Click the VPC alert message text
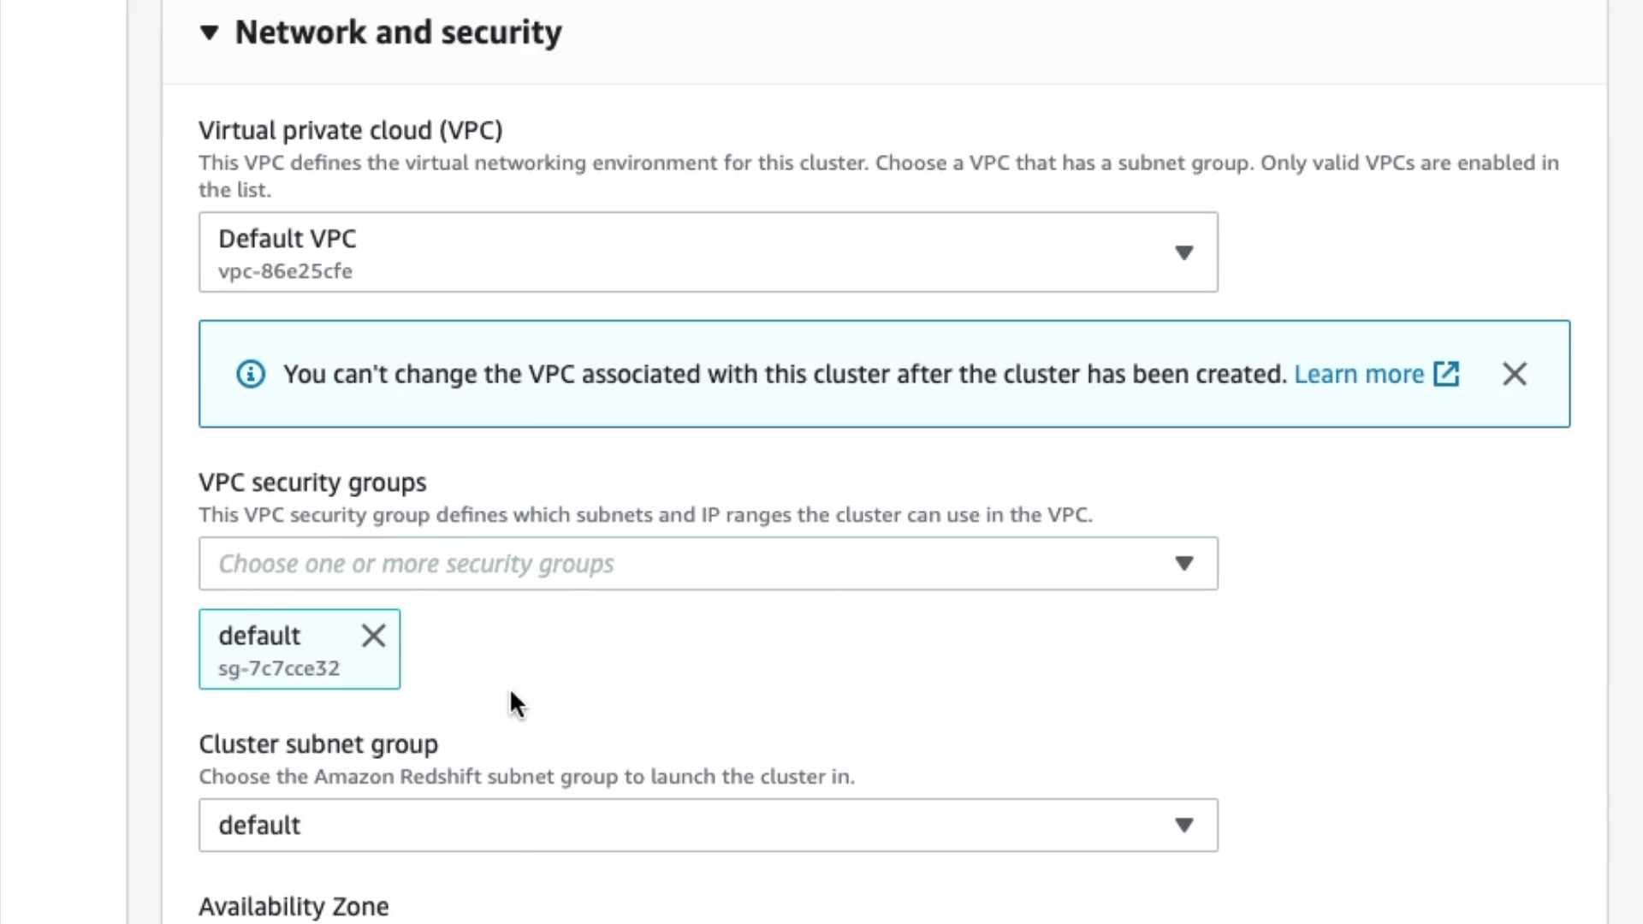Viewport: 1643px width, 924px height. pyautogui.click(x=784, y=374)
